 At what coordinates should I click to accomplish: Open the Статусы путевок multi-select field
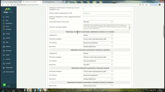[x=106, y=13]
